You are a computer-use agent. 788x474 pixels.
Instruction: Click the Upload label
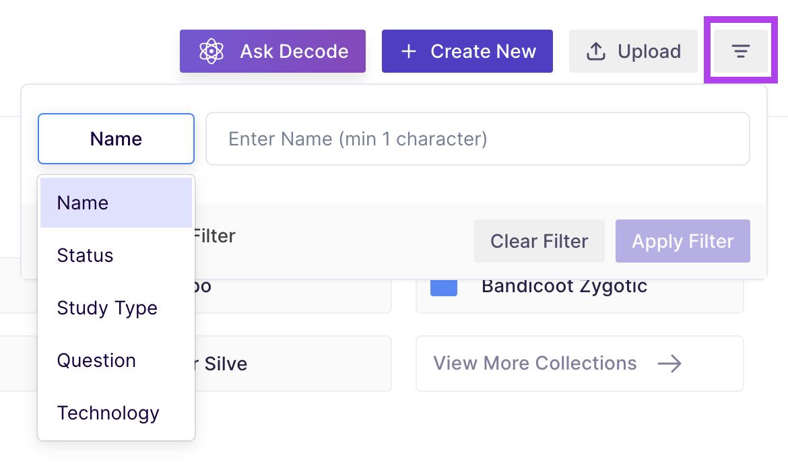(649, 51)
